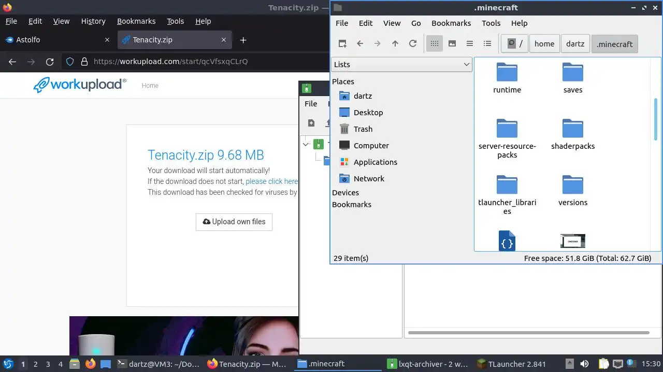Image resolution: width=663 pixels, height=372 pixels.
Task: Select the JSON file icon with braces
Action: [507, 241]
